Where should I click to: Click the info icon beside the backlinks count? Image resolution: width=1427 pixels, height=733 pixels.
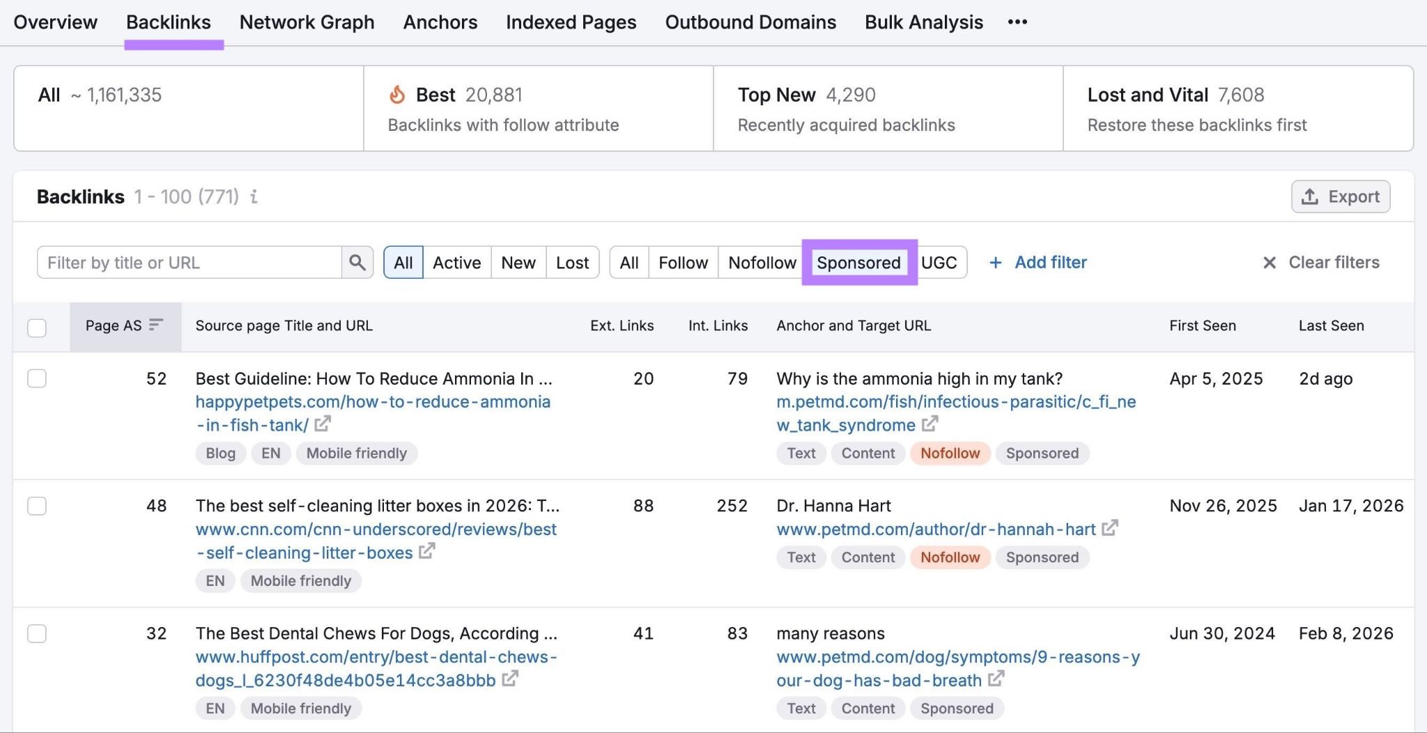click(x=254, y=197)
